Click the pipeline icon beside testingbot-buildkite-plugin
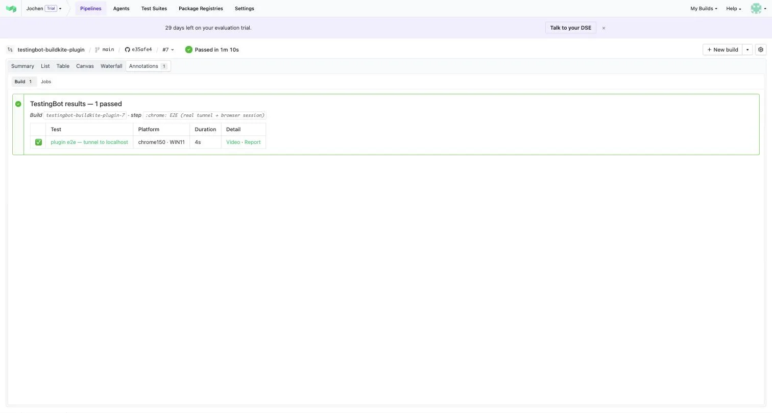The image size is (772, 413). tap(10, 50)
